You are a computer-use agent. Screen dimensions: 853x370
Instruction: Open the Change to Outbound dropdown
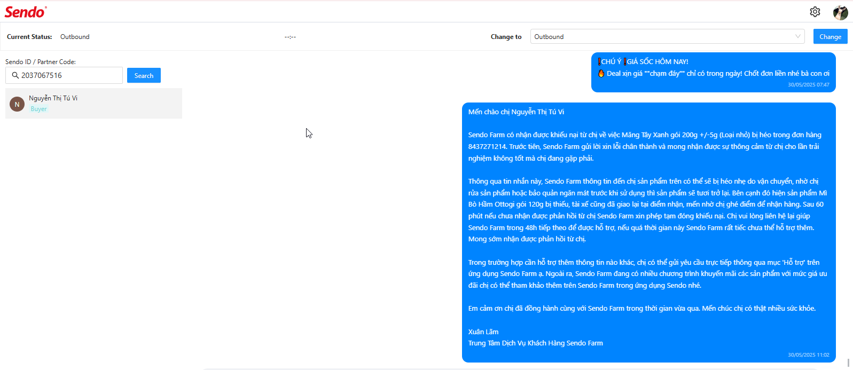tap(667, 36)
